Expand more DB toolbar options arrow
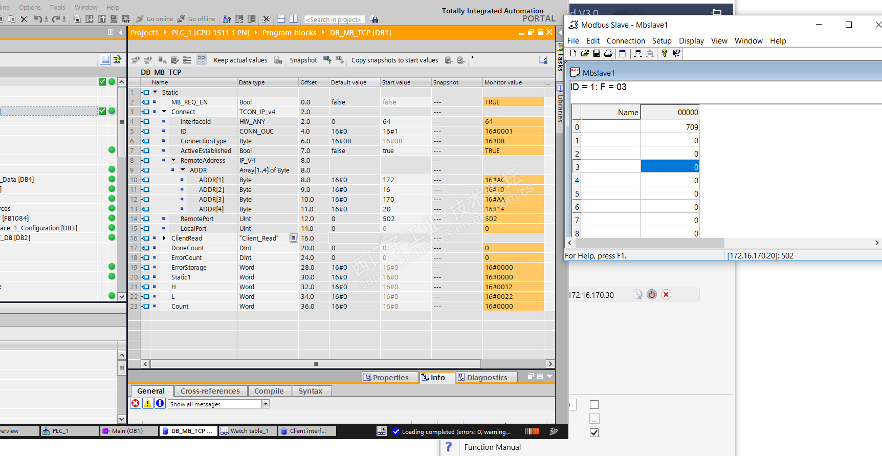The height and width of the screenshot is (456, 882). pos(472,58)
